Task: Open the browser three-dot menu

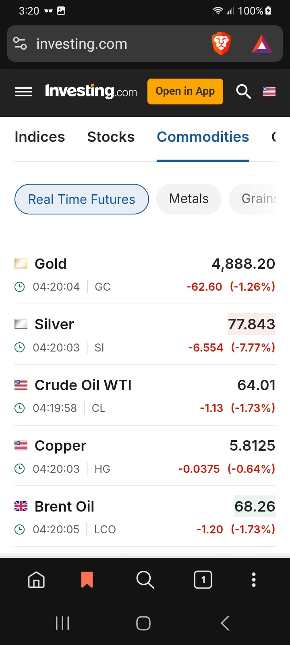Action: (253, 580)
